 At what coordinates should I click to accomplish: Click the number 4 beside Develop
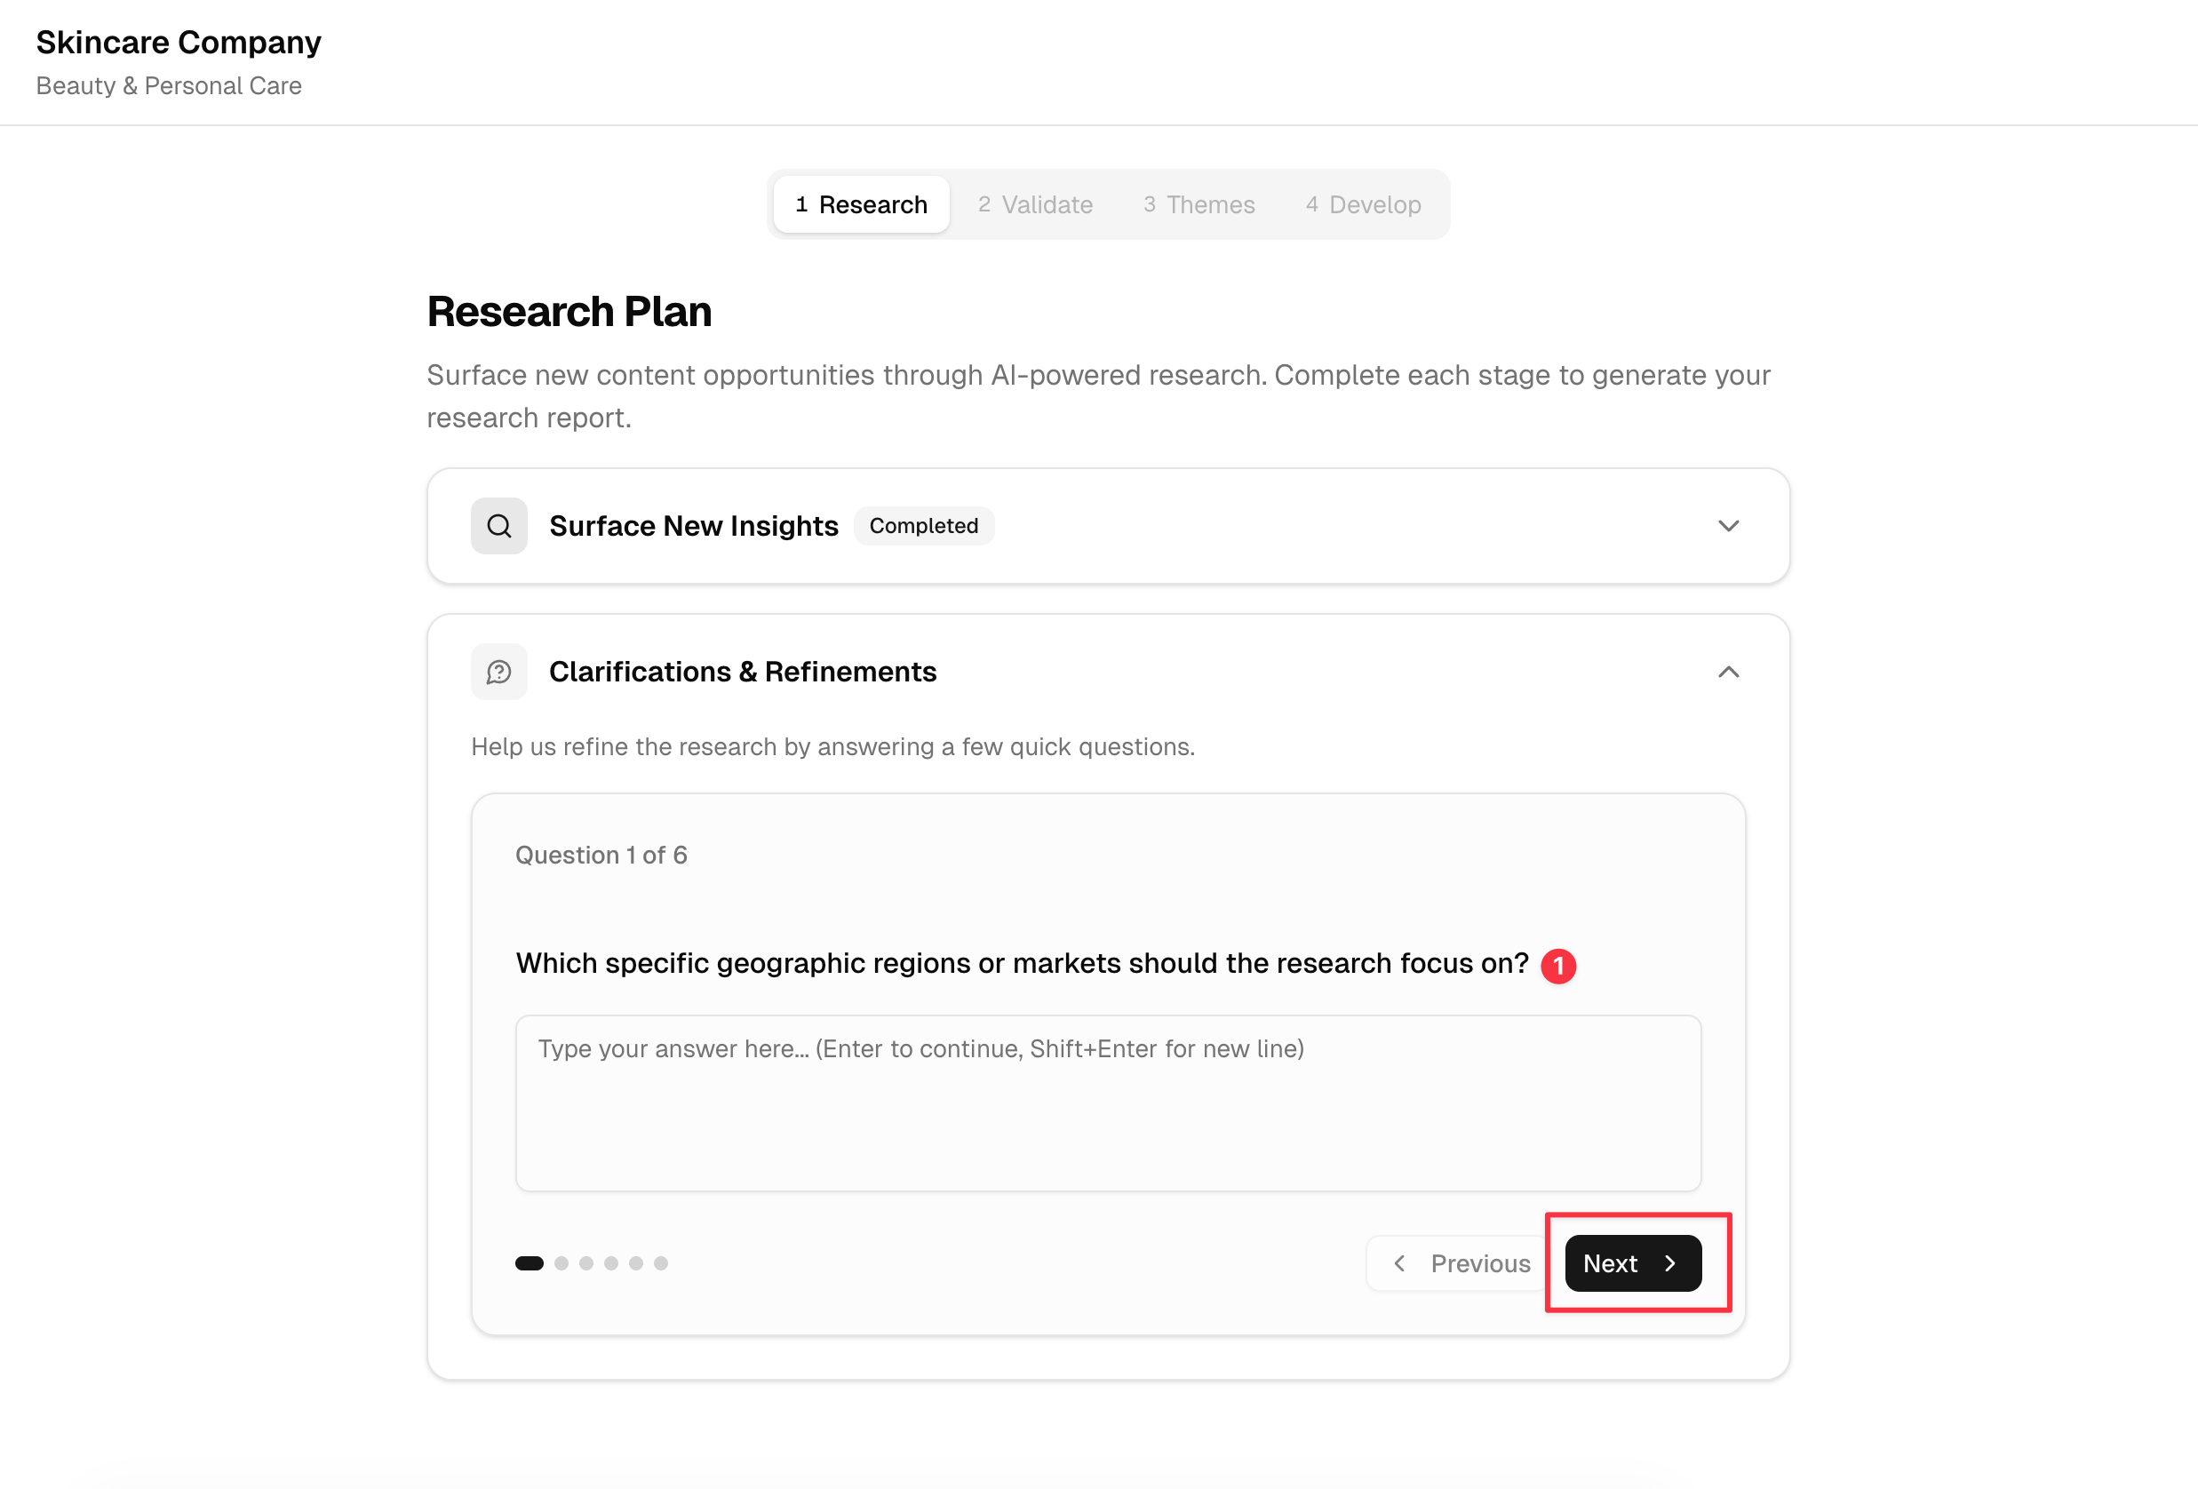coord(1312,204)
